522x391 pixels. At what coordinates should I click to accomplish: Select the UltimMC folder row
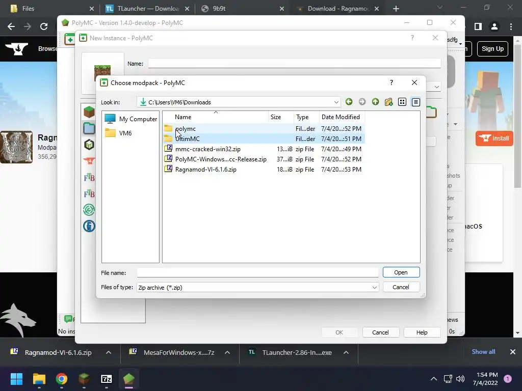pos(264,138)
